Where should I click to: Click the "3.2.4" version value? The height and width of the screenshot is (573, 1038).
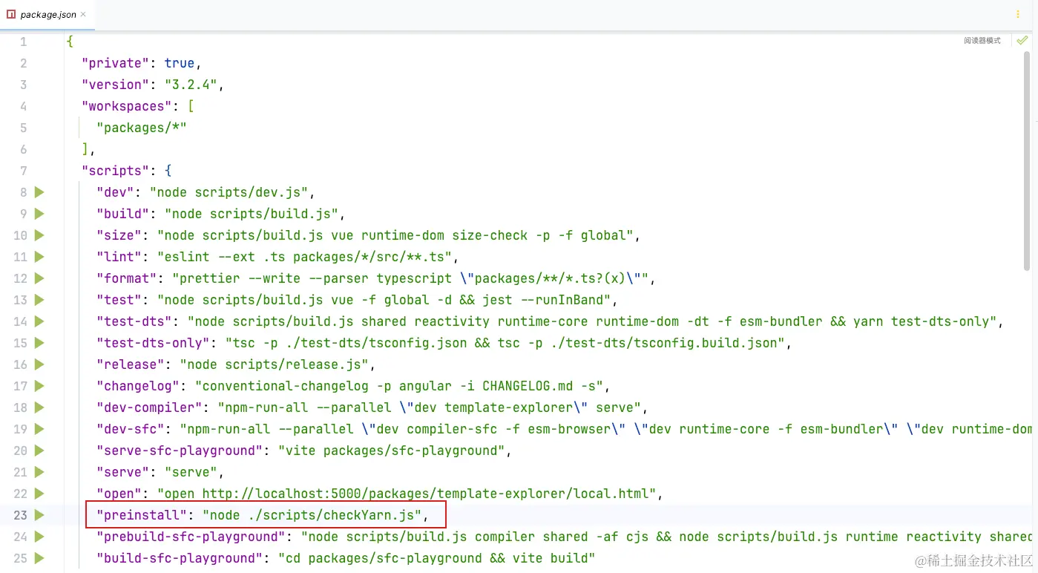point(190,85)
